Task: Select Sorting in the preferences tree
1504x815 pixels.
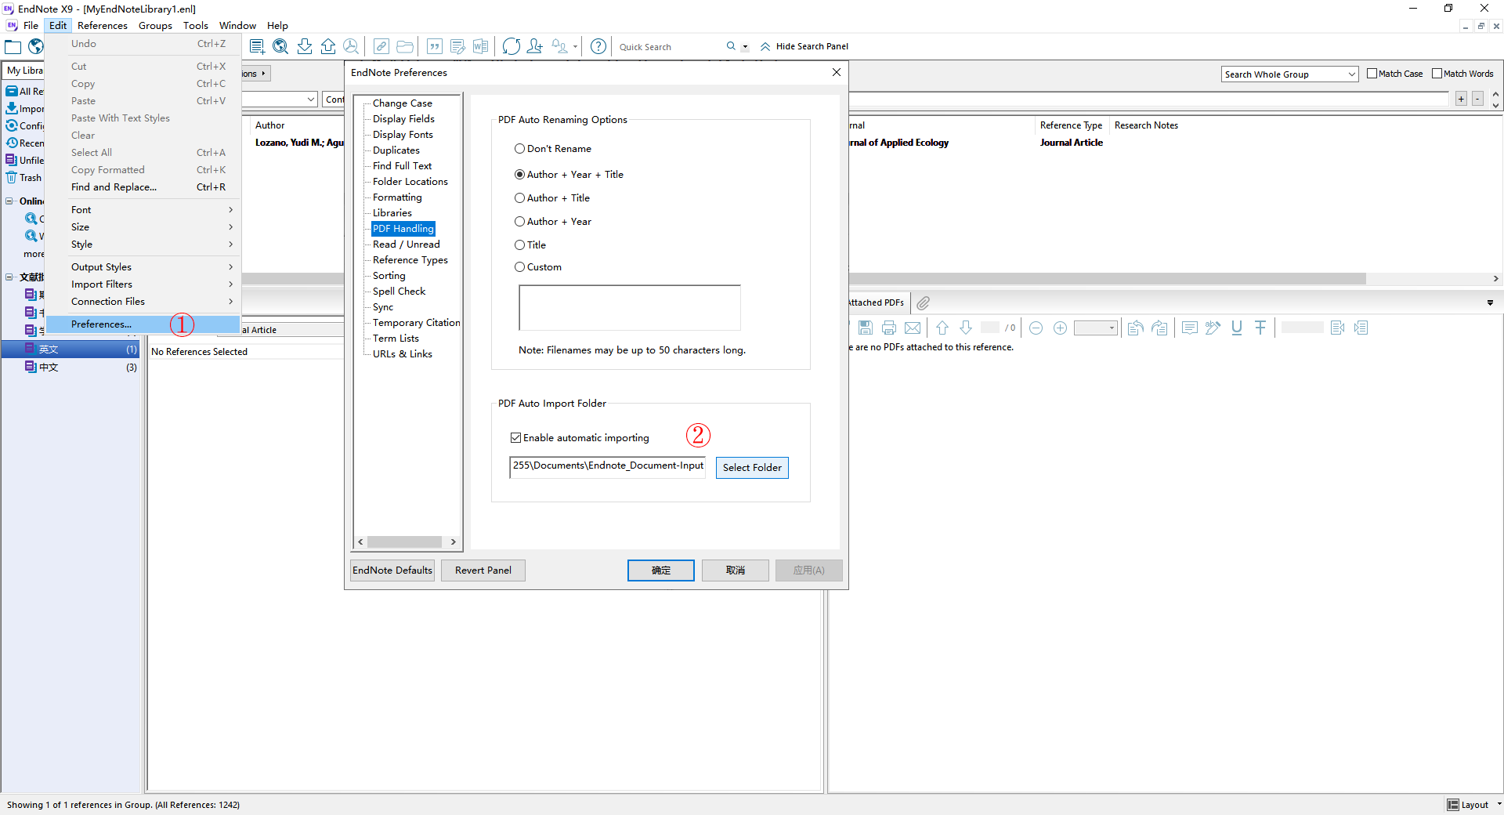Action: [389, 276]
